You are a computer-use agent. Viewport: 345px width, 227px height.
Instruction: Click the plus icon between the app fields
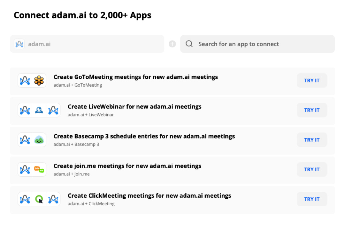[172, 44]
